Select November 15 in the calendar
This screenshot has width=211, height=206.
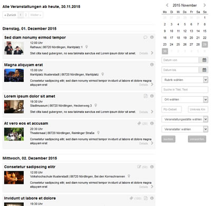click(x=205, y=31)
